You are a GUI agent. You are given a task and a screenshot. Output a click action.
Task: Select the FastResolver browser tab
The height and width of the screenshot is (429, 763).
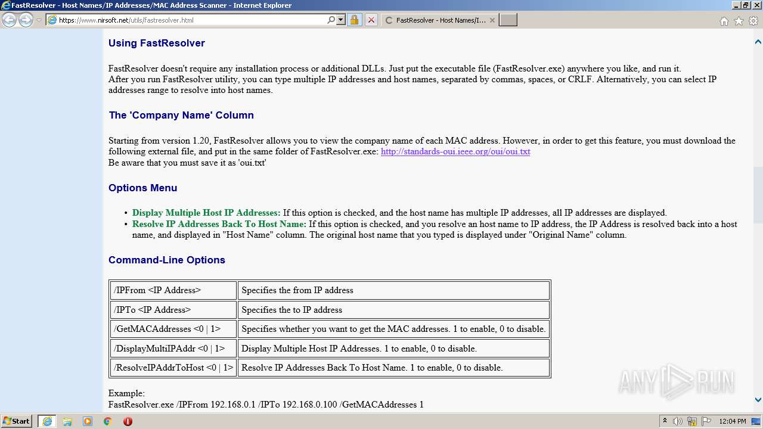tap(439, 20)
